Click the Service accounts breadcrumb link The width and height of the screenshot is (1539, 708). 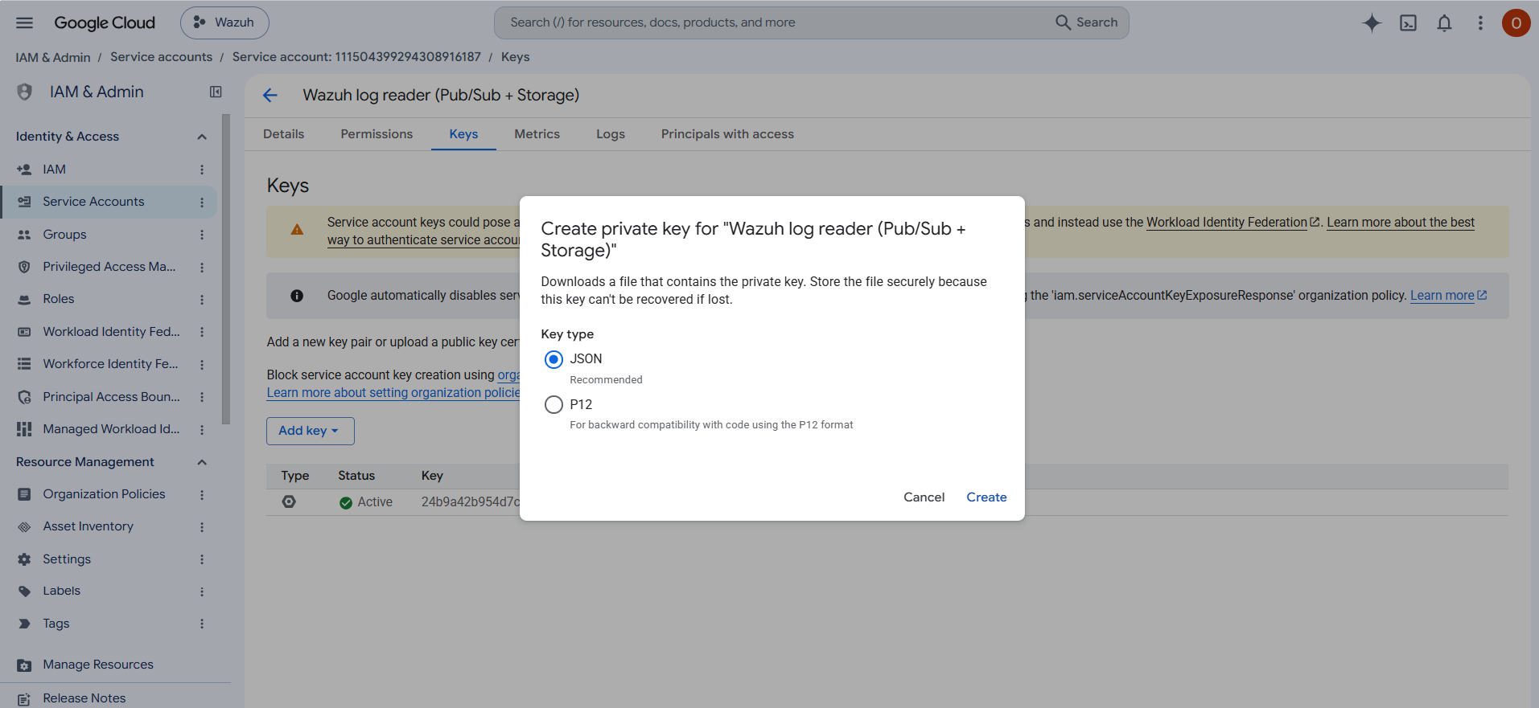pos(161,57)
